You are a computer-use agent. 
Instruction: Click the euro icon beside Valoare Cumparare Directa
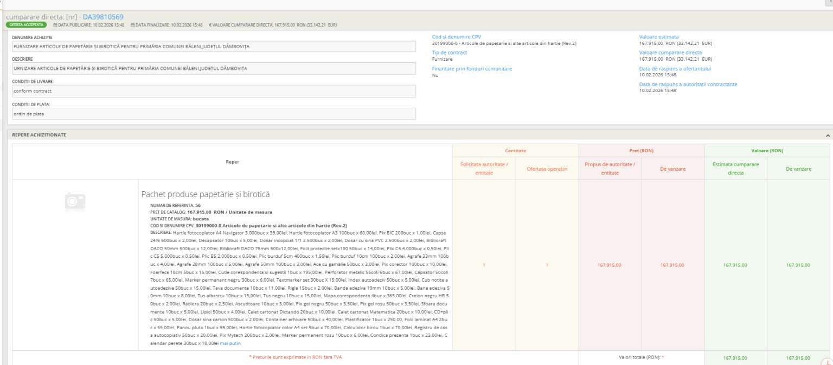210,25
